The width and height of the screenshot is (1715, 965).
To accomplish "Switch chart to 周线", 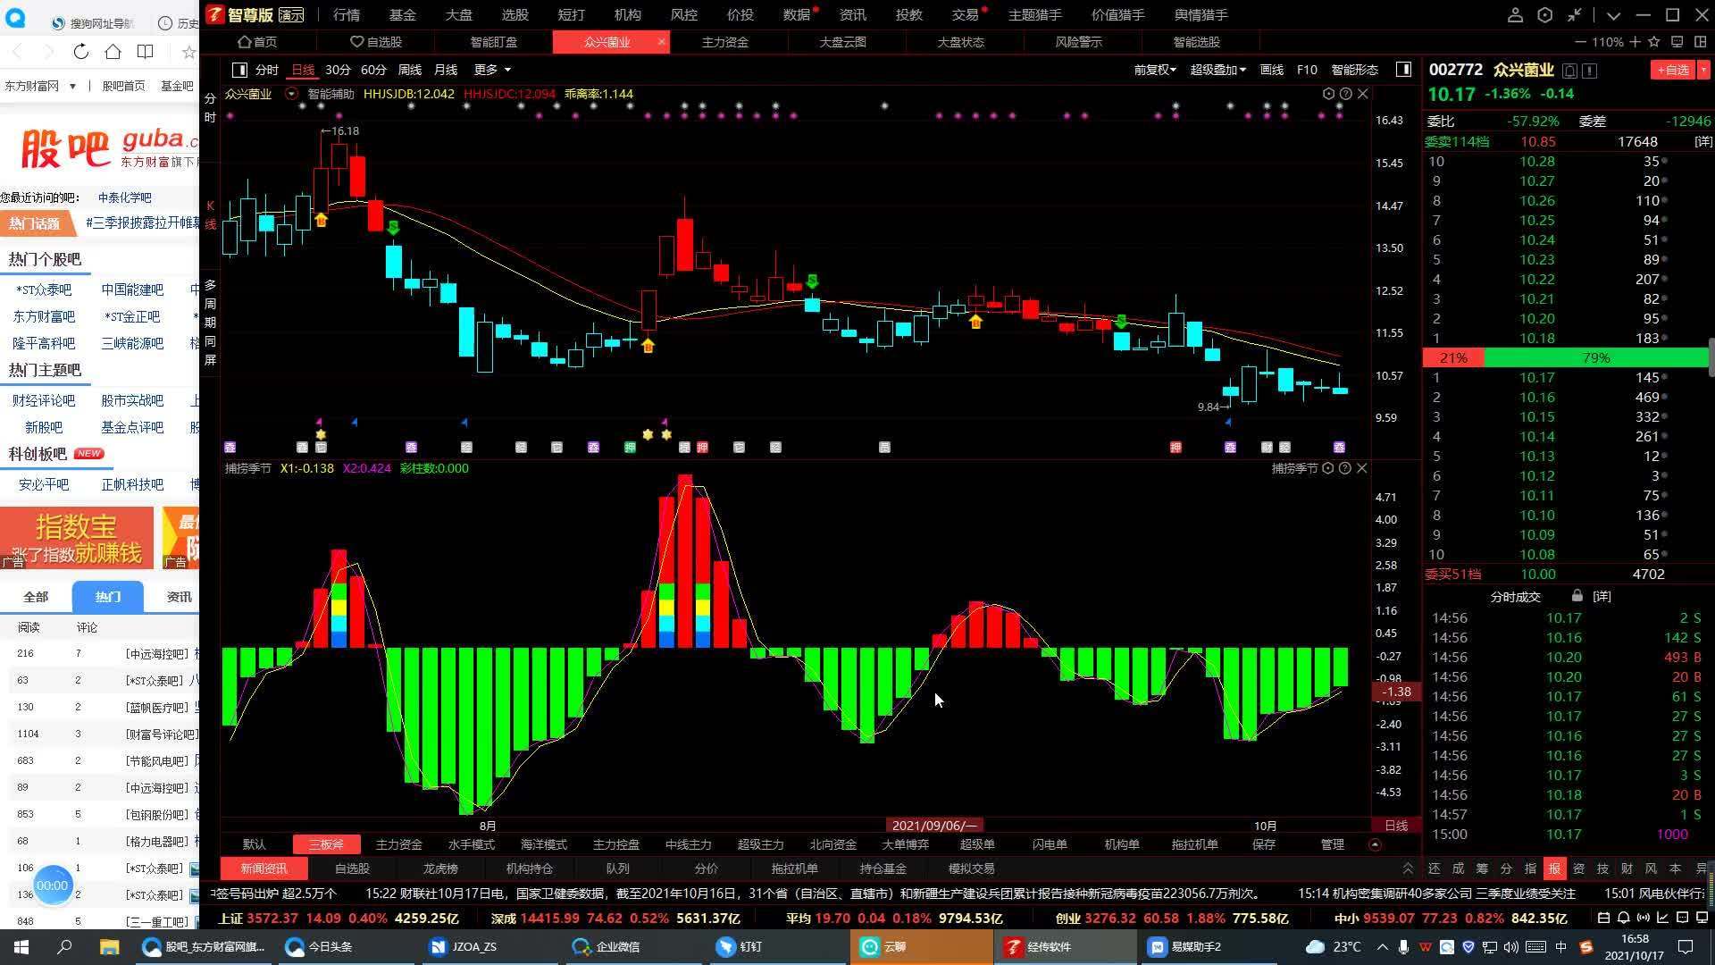I will pyautogui.click(x=409, y=70).
